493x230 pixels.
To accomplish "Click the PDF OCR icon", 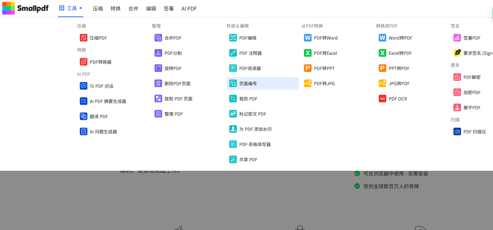I will click(382, 99).
